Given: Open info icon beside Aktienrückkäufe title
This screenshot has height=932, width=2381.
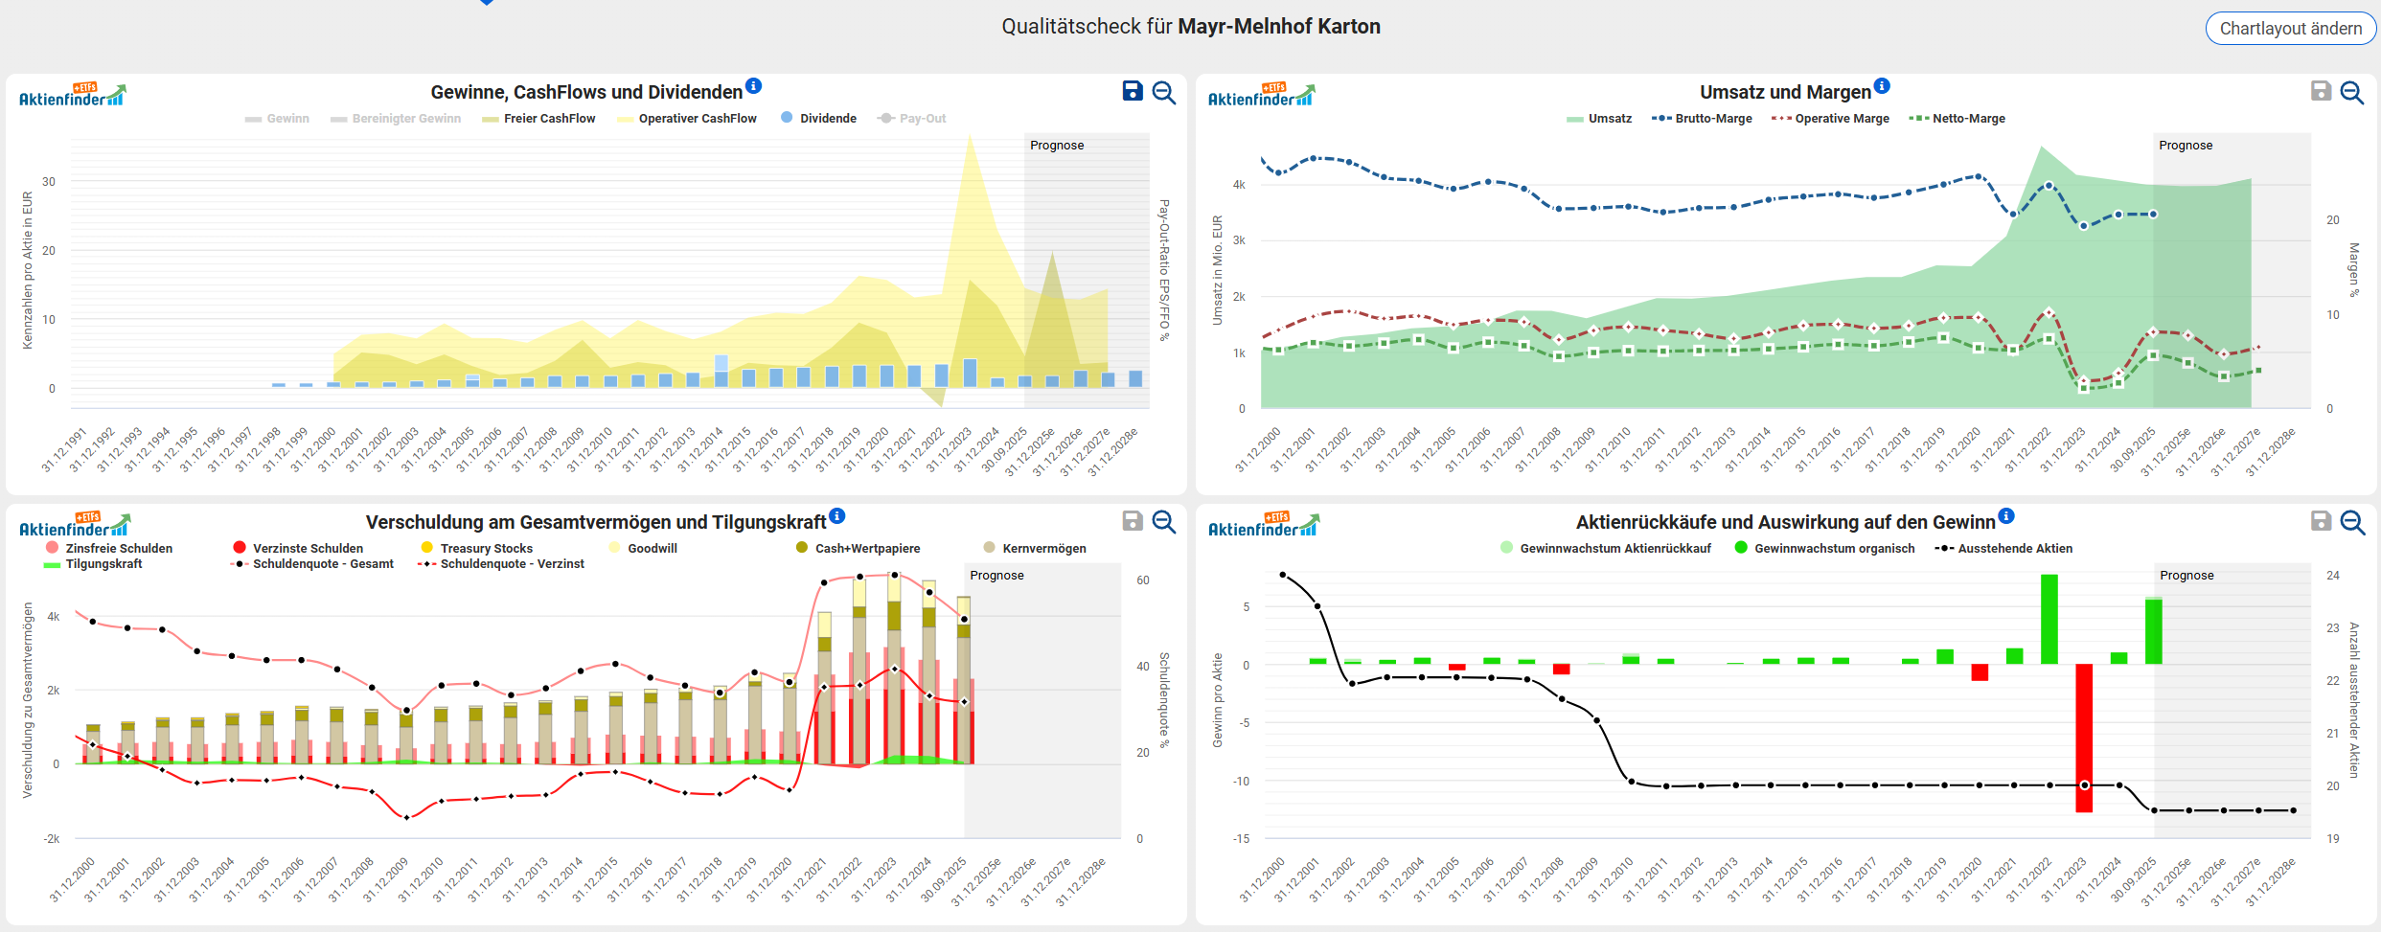Looking at the screenshot, I should click(2006, 516).
